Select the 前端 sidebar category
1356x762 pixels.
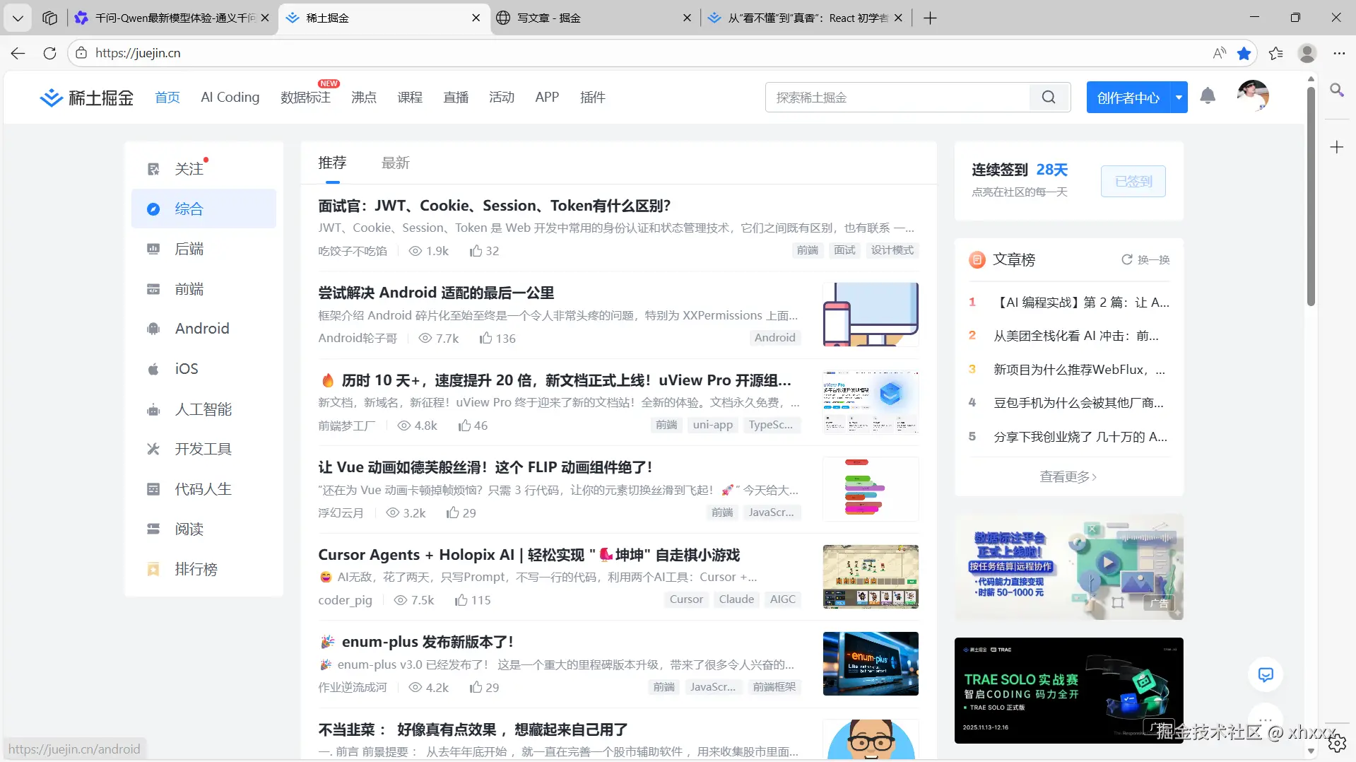click(204, 289)
